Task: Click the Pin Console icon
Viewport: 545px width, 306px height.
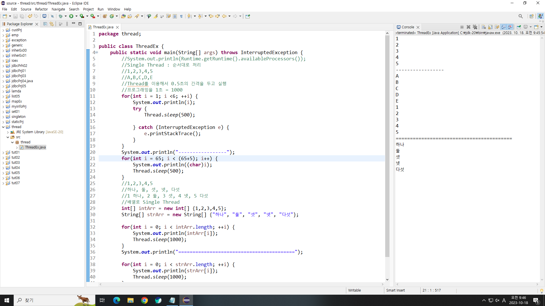Action: click(x=519, y=27)
